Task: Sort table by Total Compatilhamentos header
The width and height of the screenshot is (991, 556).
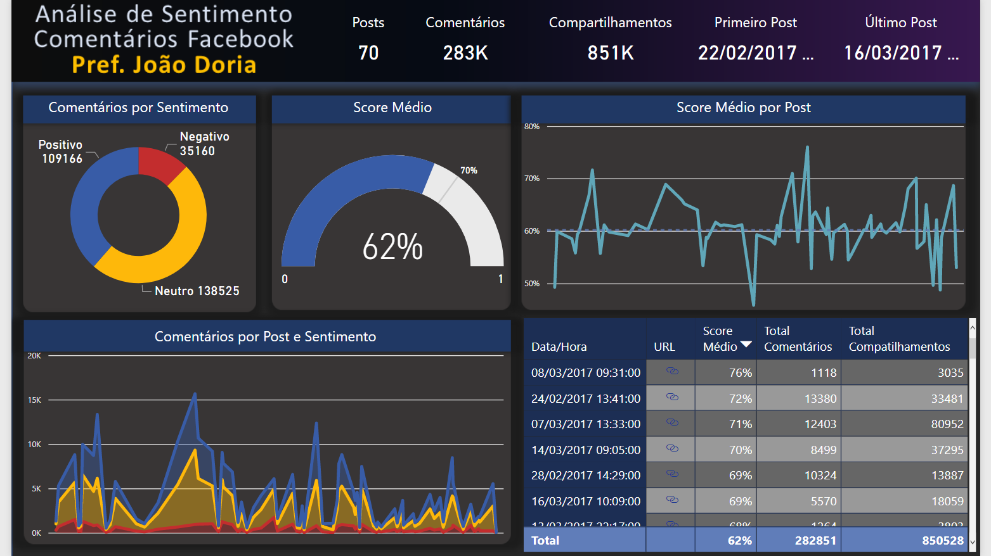Action: click(899, 339)
